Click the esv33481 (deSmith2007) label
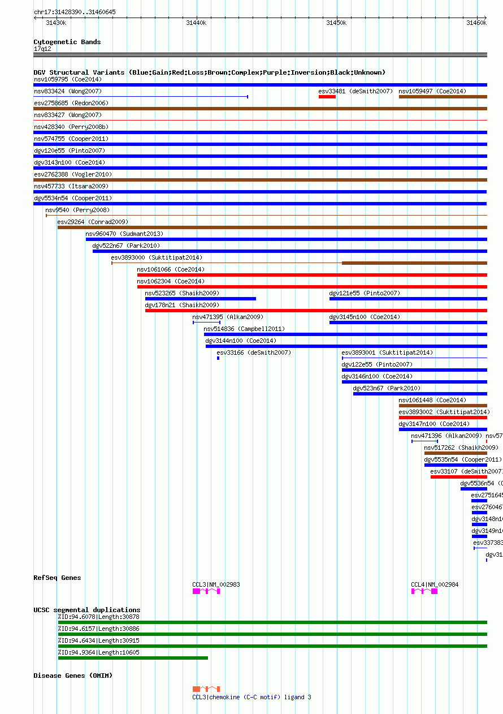 tap(355, 91)
